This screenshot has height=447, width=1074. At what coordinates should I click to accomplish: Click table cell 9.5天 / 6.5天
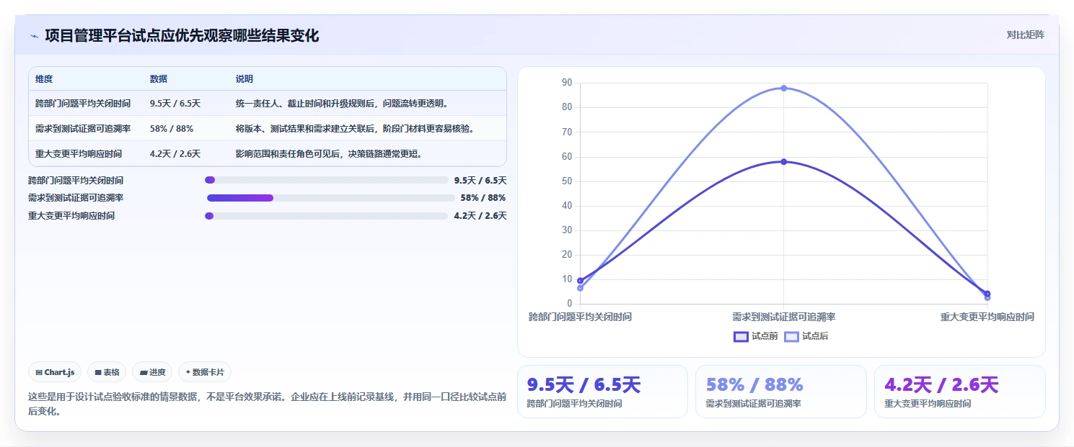[x=175, y=104]
